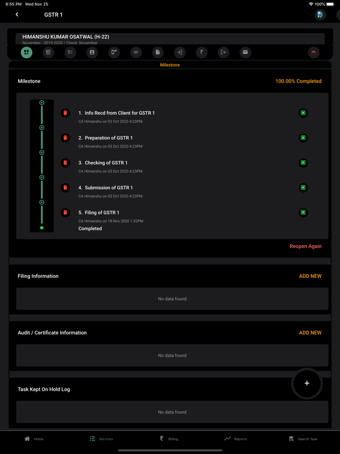Screen dimensions: 340x454
Task: Click the Wi-Fi icon in status bar
Action: tap(311, 4)
